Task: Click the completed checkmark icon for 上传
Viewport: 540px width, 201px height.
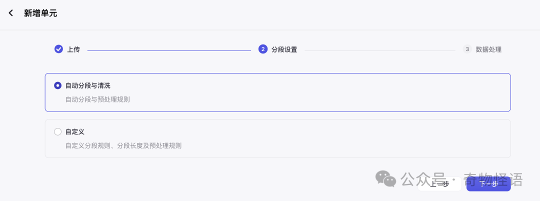Action: click(x=58, y=49)
